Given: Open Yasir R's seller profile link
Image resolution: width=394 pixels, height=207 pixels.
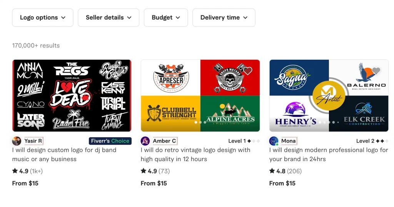Looking at the screenshot, I should (33, 141).
